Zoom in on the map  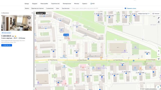point(159,51)
